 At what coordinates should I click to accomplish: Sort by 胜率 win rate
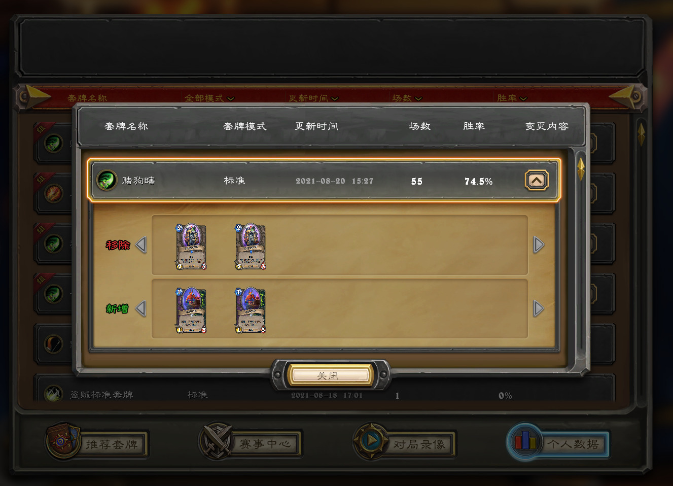pos(512,98)
